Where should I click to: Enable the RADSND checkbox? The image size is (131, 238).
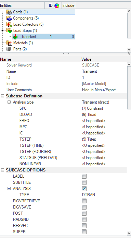pyautogui.click(x=84, y=219)
